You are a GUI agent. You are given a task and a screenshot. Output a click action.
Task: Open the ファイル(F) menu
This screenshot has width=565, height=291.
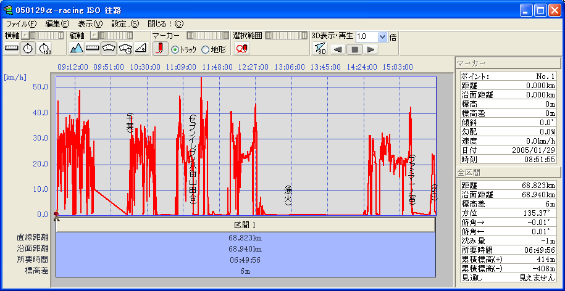click(x=21, y=24)
